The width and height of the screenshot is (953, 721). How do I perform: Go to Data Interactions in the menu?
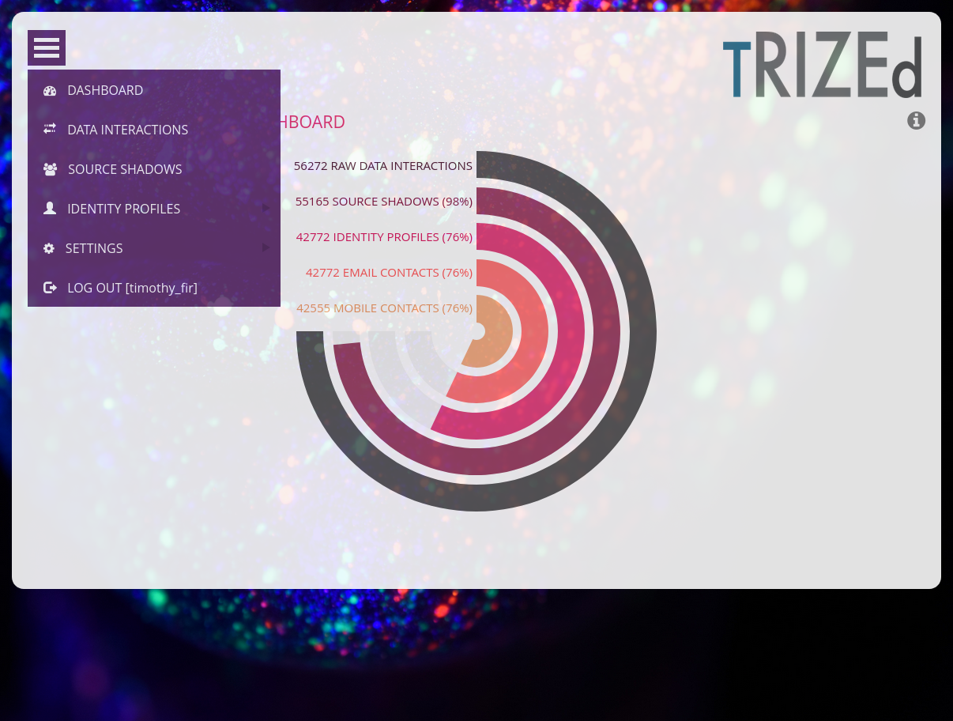(x=154, y=130)
